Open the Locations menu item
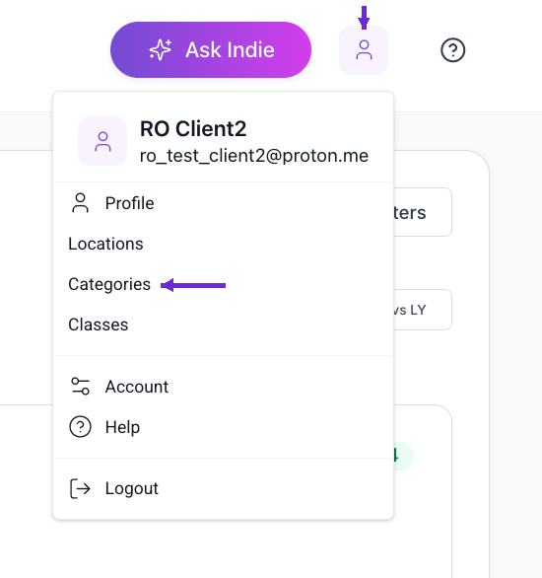 click(223, 244)
